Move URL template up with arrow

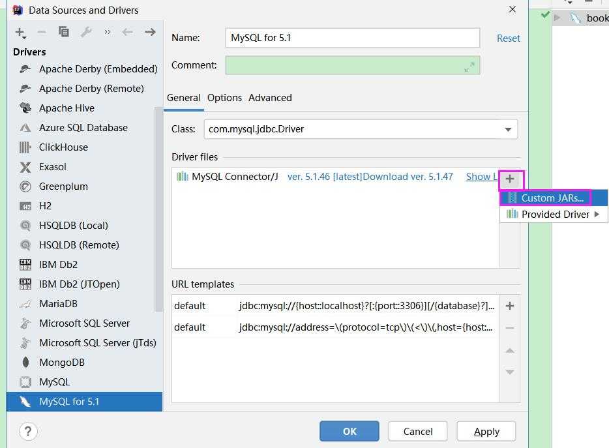[x=510, y=350]
